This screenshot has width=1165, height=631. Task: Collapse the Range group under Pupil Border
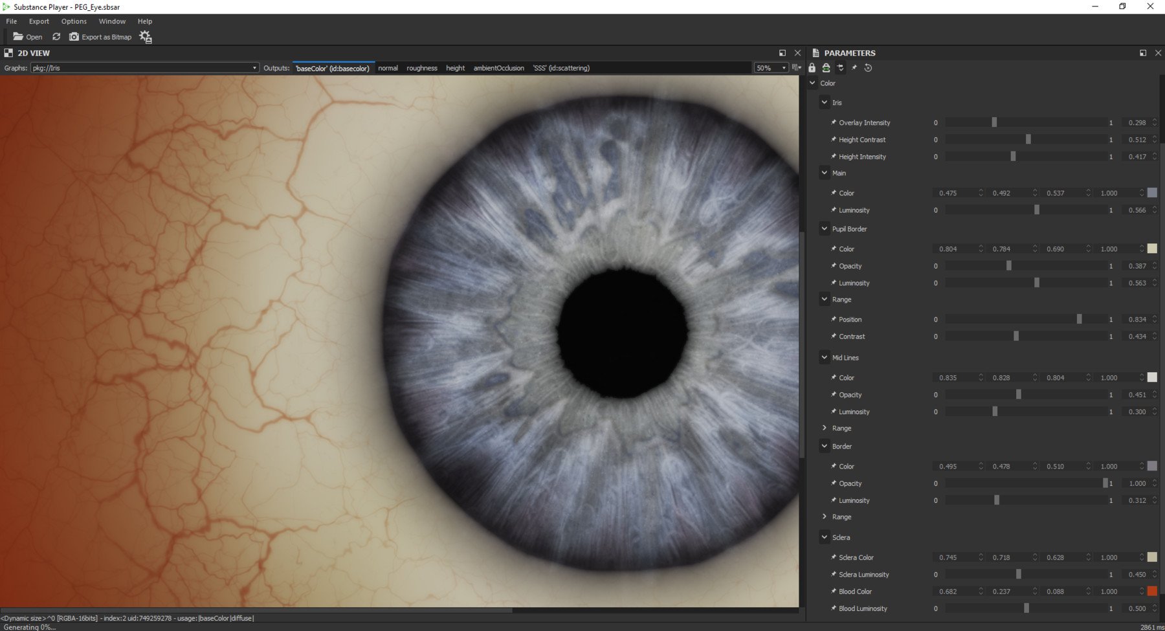[825, 299]
